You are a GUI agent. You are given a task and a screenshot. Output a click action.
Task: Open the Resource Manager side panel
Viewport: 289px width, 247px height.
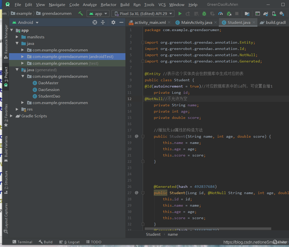click(6, 41)
